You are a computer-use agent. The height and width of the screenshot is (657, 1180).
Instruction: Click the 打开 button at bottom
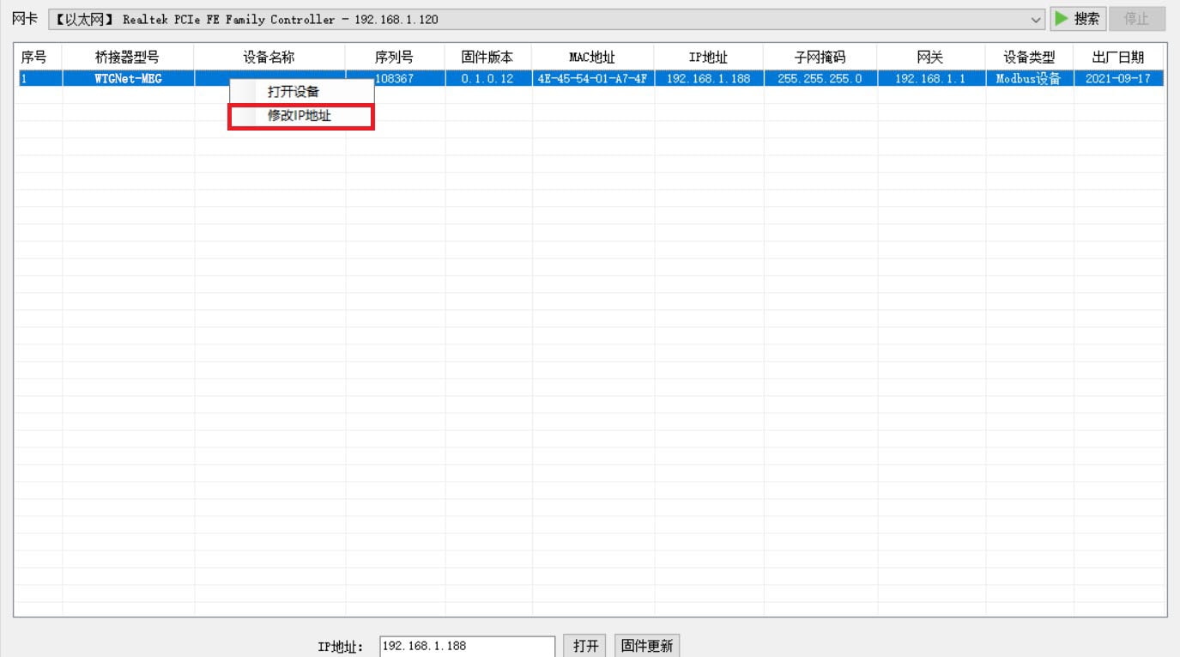click(586, 646)
